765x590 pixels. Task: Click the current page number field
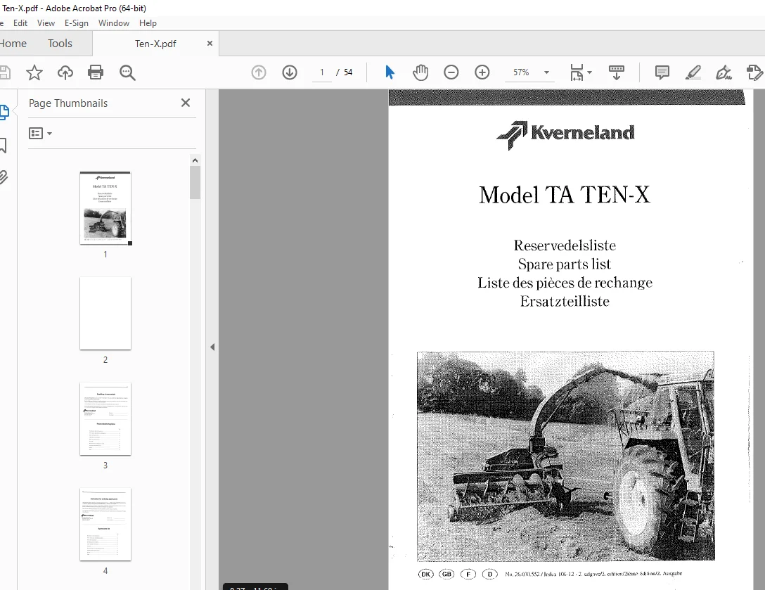pyautogui.click(x=322, y=72)
